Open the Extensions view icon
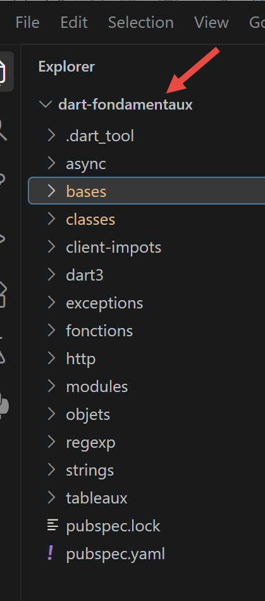 (x=3, y=294)
